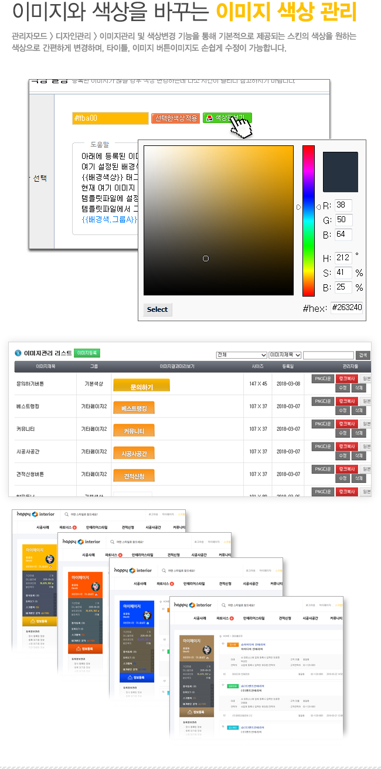Viewport: 381px width, 769px height.
Task: Click 링크복사 for the 문의하기버튼 row
Action: click(x=346, y=379)
